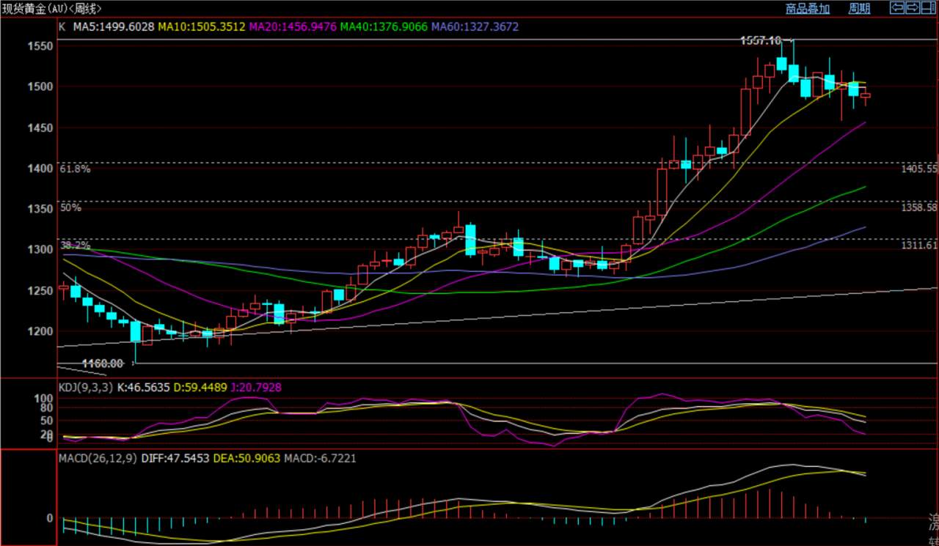Click the 1350 price axis label
This screenshot has height=546, width=939.
pyautogui.click(x=40, y=209)
